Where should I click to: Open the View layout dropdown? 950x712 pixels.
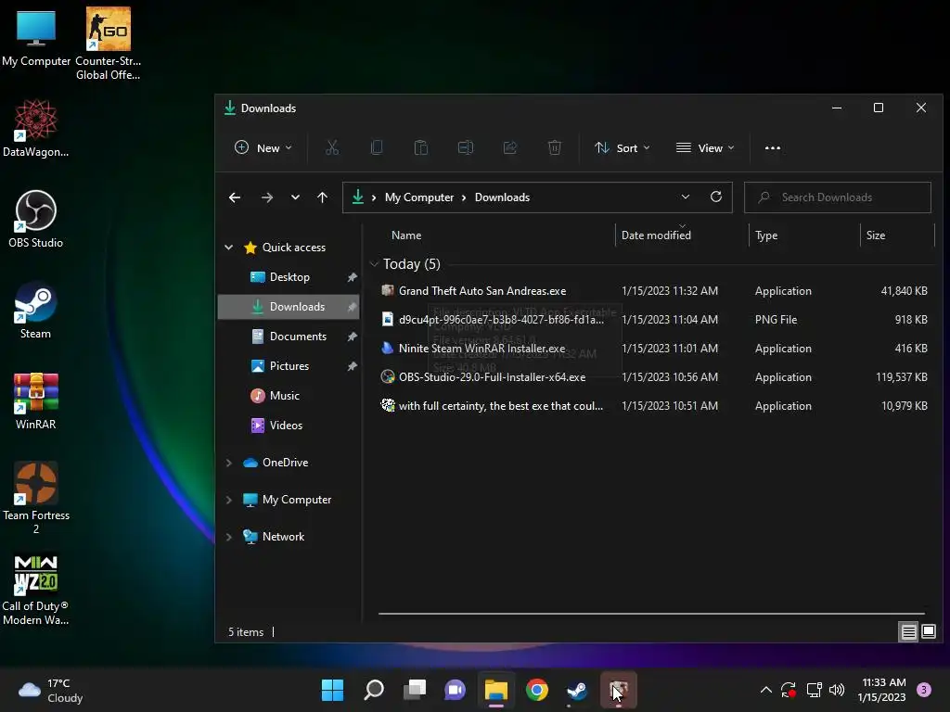pyautogui.click(x=705, y=147)
